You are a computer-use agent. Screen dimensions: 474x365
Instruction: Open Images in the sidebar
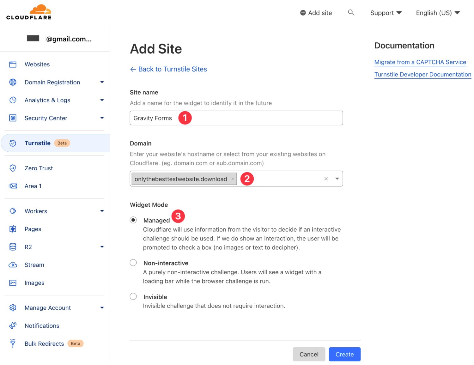[x=34, y=283]
